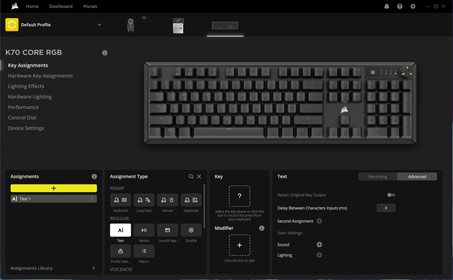453x280 pixels.
Task: Go to Hardware Key Assignments
Action: coord(40,76)
